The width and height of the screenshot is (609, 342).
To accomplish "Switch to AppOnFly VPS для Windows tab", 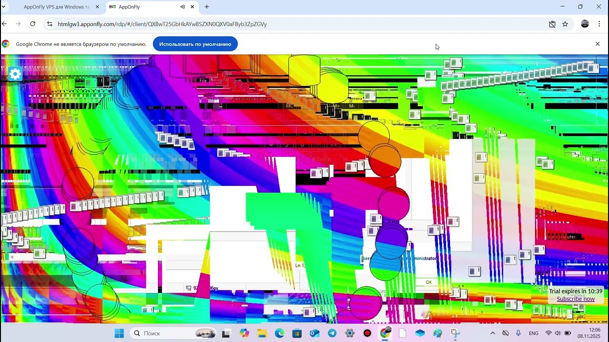I will click(56, 7).
